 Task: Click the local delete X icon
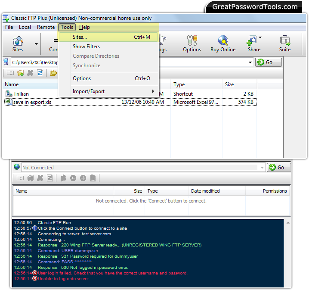click(x=30, y=73)
